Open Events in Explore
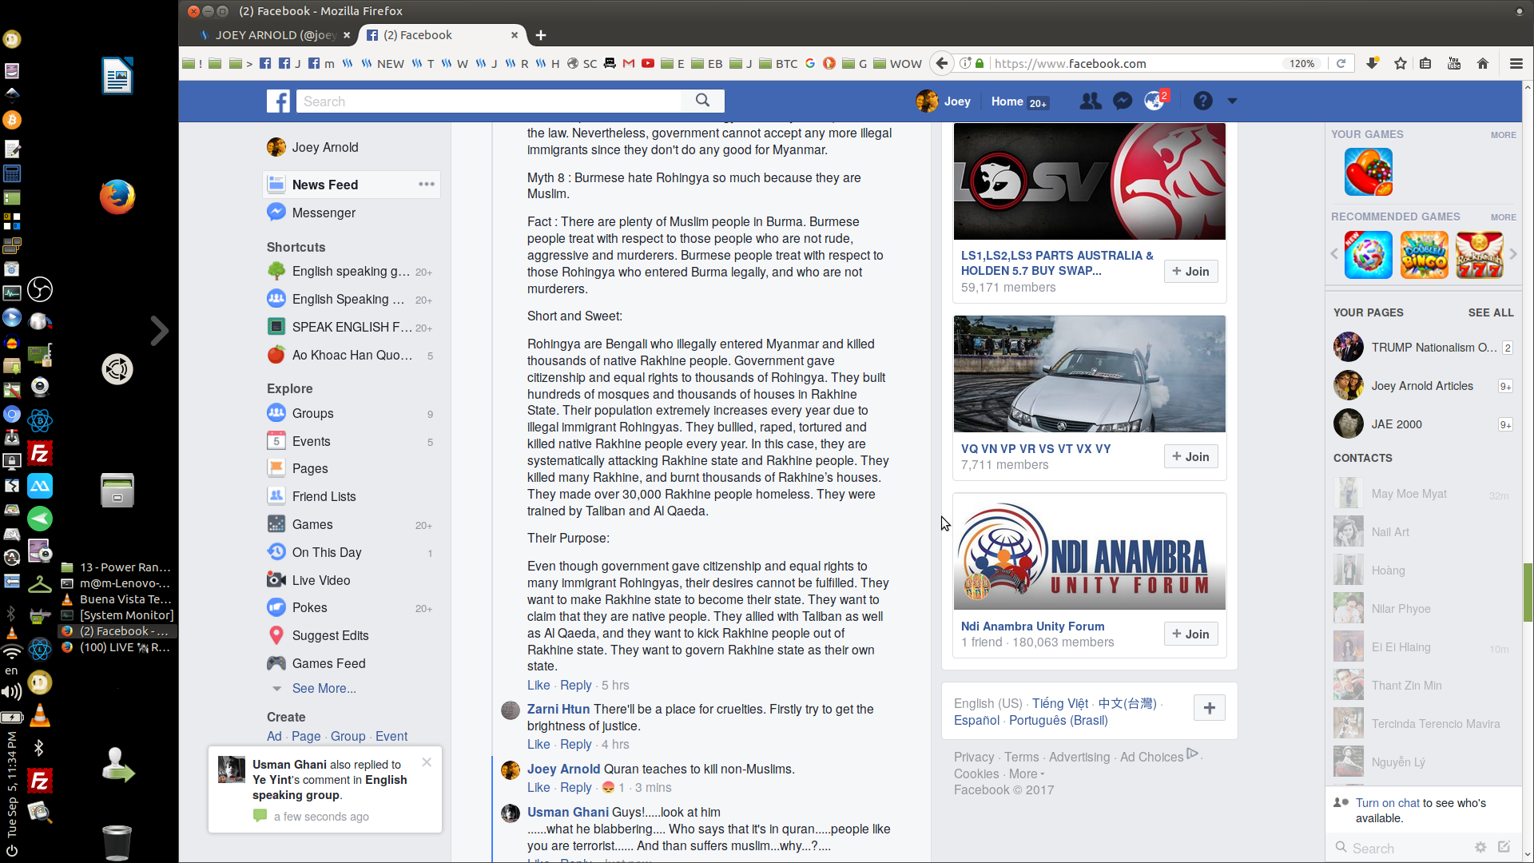The image size is (1534, 863). 311,441
